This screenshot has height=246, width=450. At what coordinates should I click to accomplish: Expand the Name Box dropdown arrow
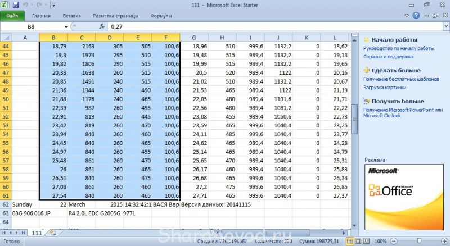pos(66,26)
